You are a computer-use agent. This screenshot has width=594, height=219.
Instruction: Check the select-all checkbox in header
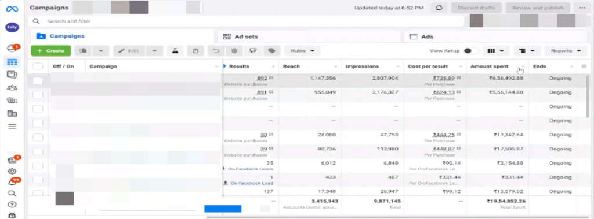pos(38,66)
